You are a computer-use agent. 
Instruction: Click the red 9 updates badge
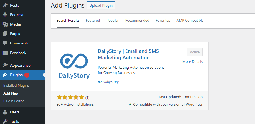coord(27,75)
